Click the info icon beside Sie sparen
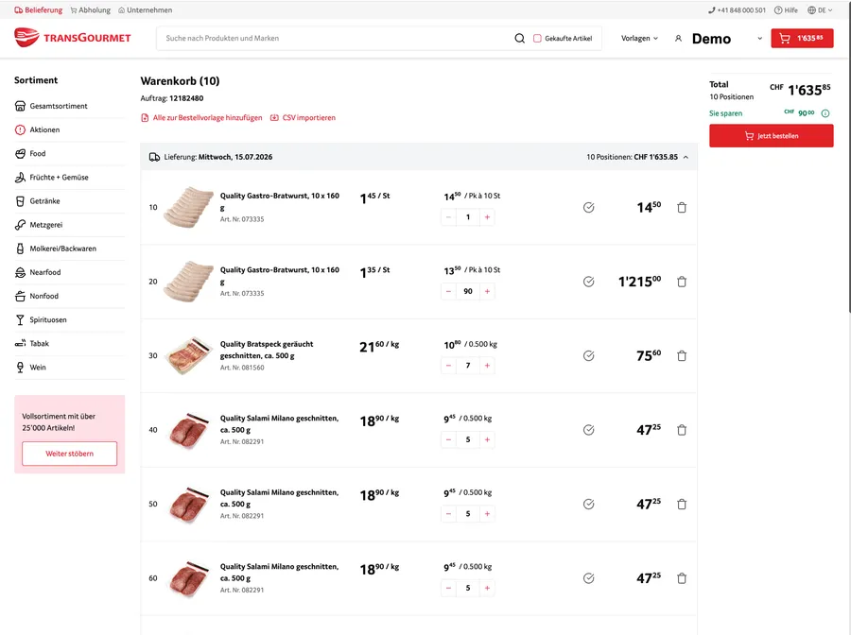 (825, 113)
